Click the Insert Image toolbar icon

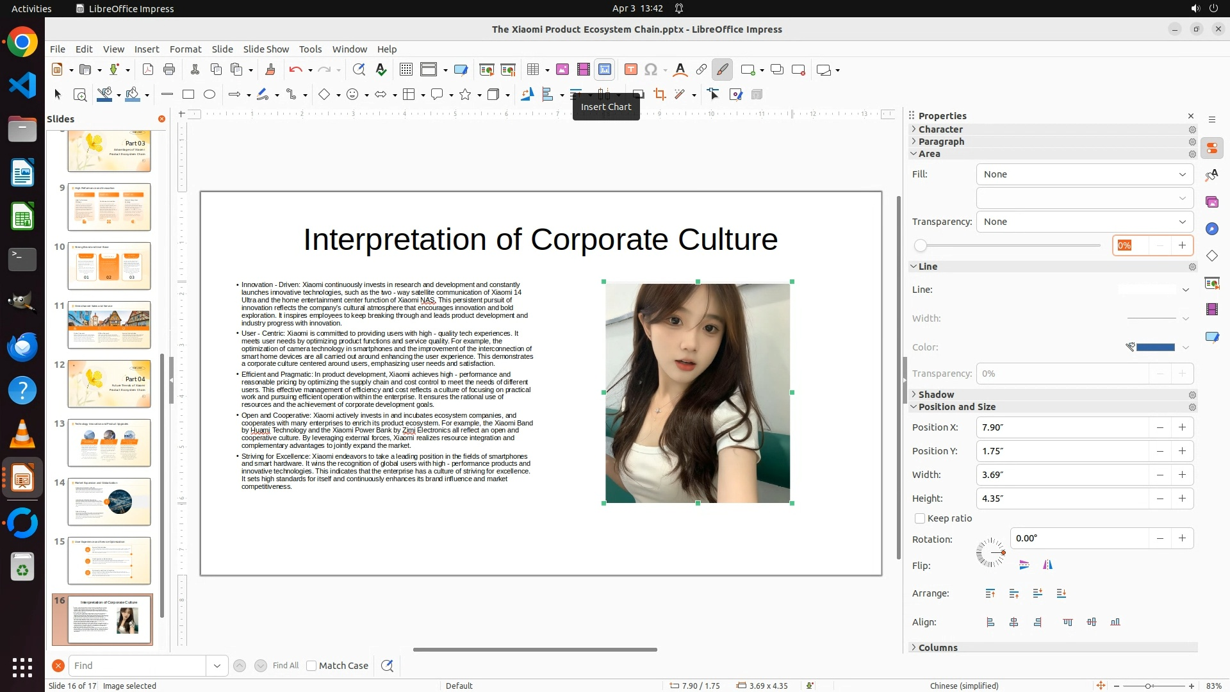(x=562, y=70)
